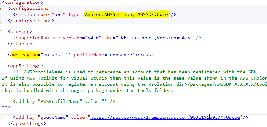267x127 pixels.
Task: Collapse the startup block
Action: pos(1,32)
